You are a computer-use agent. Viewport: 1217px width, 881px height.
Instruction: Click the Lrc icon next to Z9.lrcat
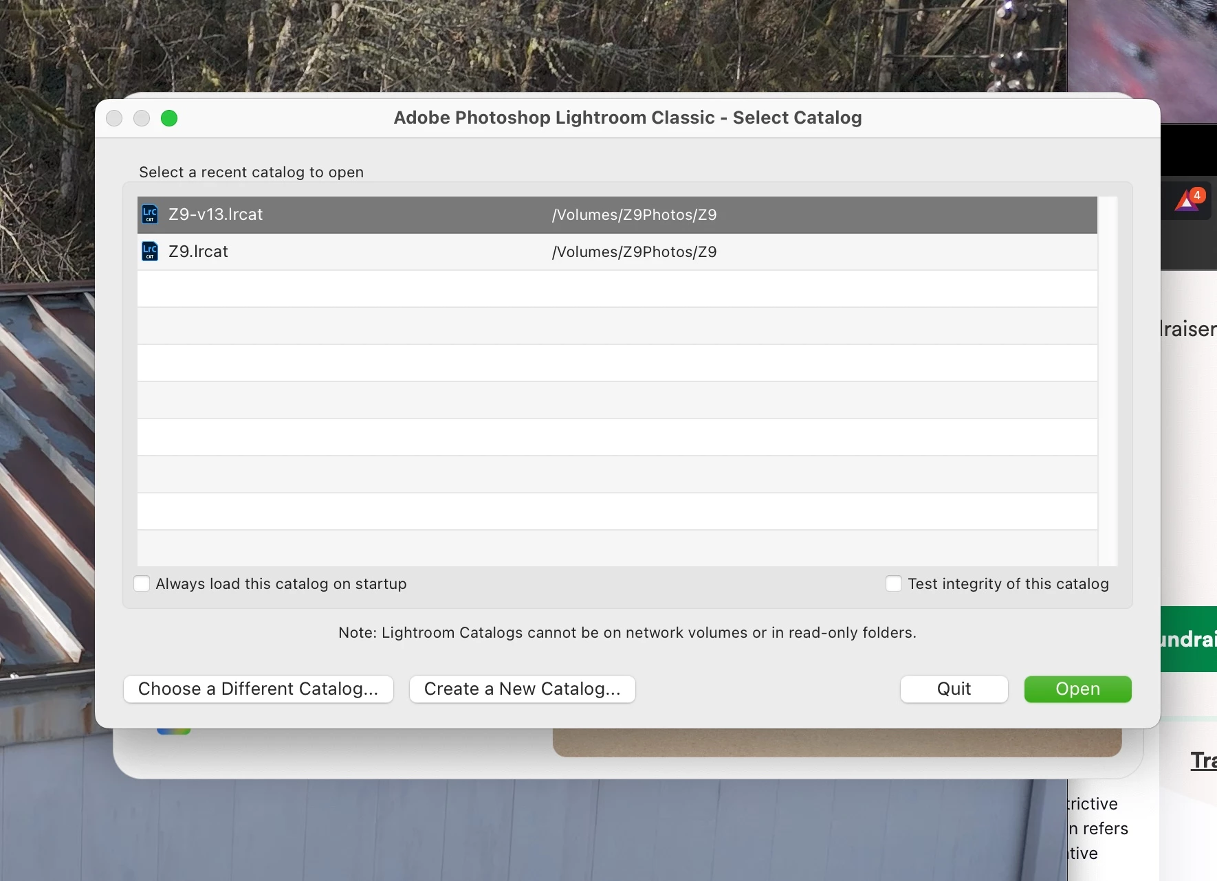[x=150, y=252]
